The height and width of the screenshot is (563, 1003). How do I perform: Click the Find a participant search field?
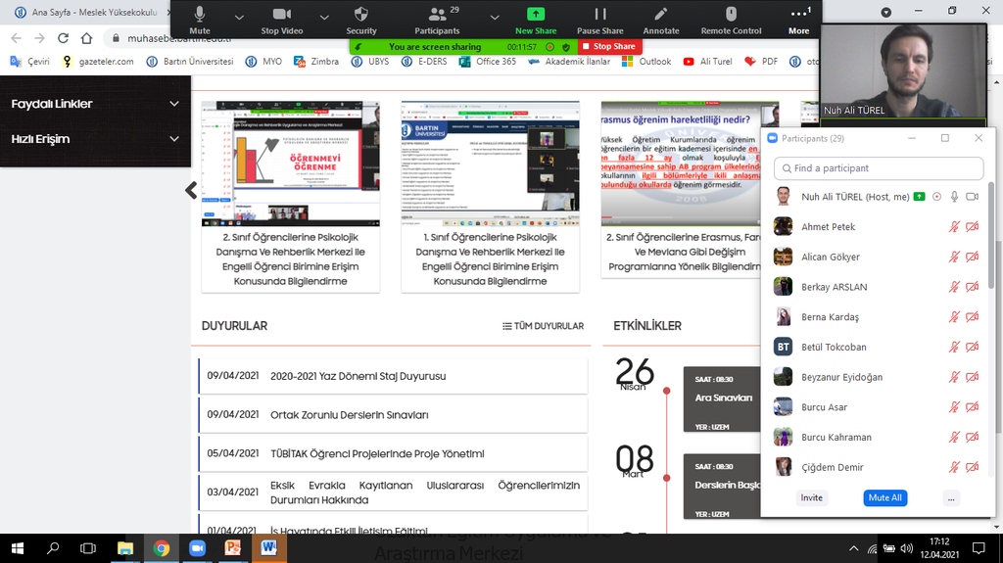coord(875,168)
